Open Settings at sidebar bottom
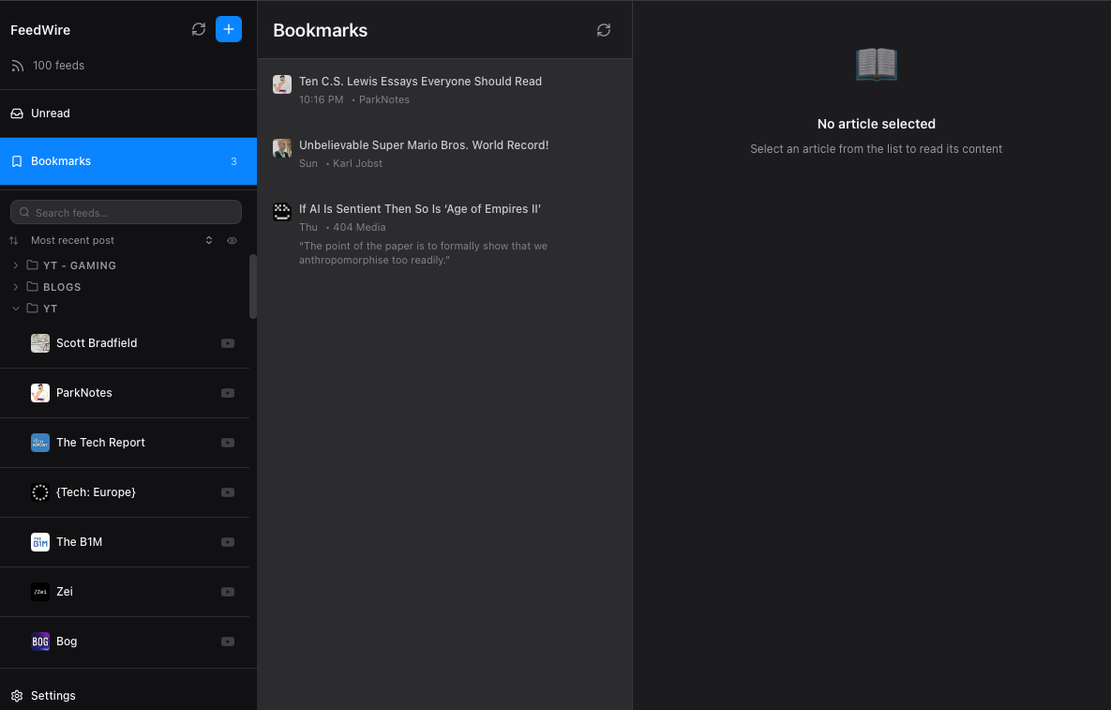 pos(128,695)
